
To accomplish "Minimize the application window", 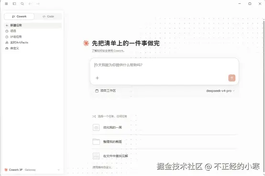I will click(x=240, y=4).
